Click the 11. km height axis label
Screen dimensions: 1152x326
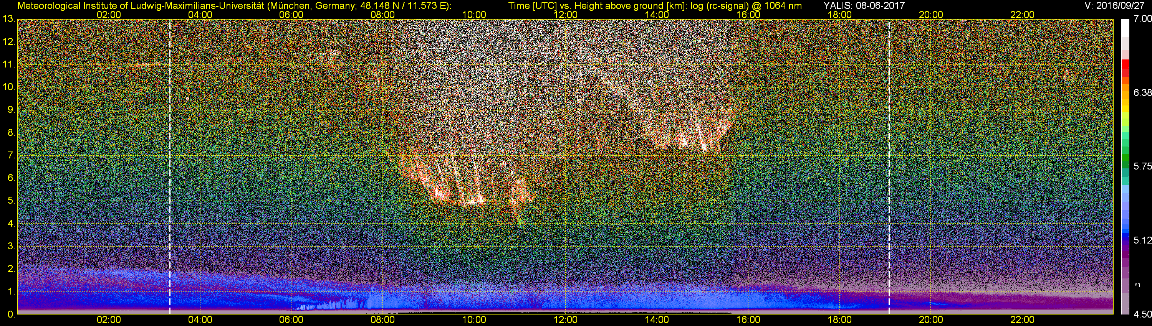coord(8,65)
